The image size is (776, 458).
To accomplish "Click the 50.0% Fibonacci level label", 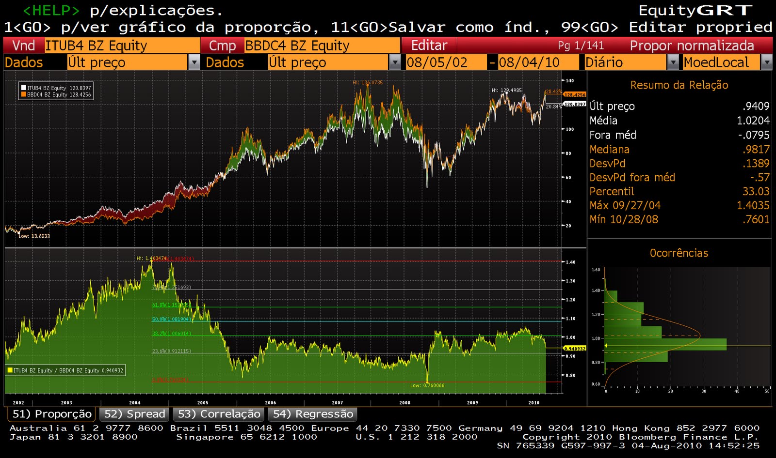I will [171, 320].
